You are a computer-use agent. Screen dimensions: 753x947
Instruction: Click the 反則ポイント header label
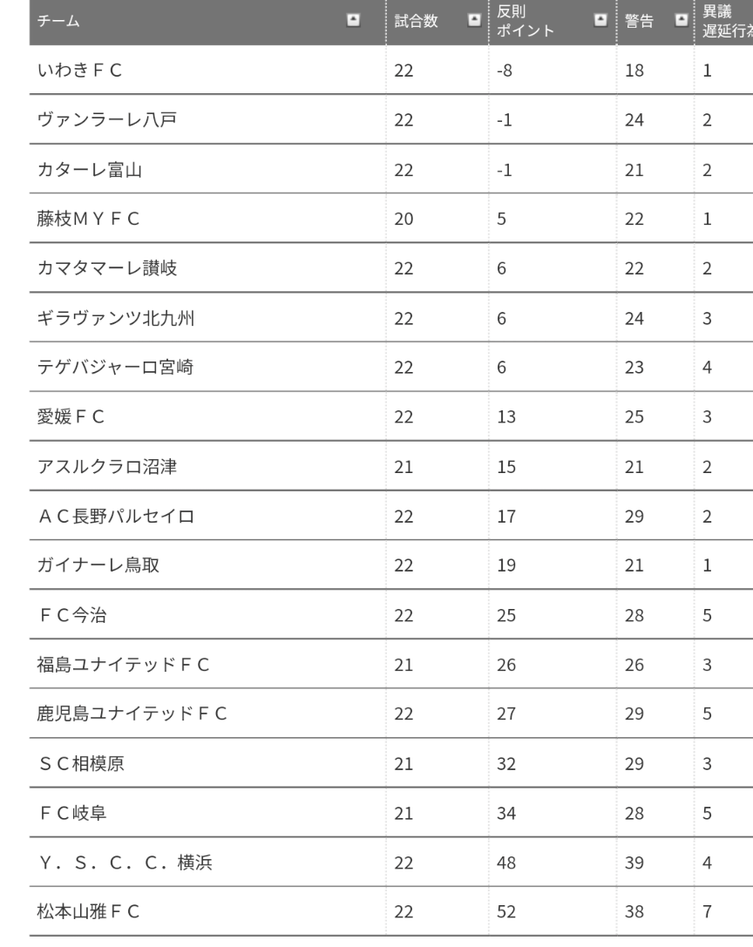[x=526, y=21]
